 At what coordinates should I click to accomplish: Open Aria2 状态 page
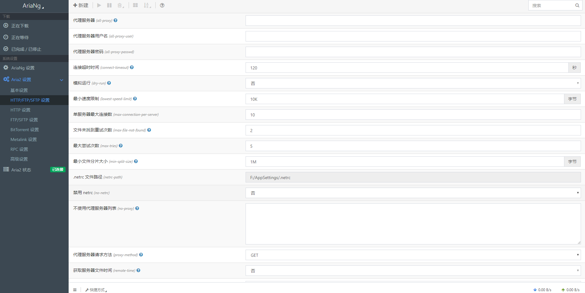[21, 170]
